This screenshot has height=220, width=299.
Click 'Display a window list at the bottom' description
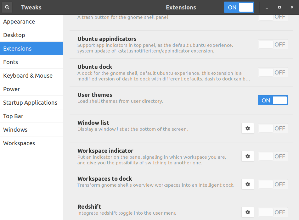click(133, 129)
